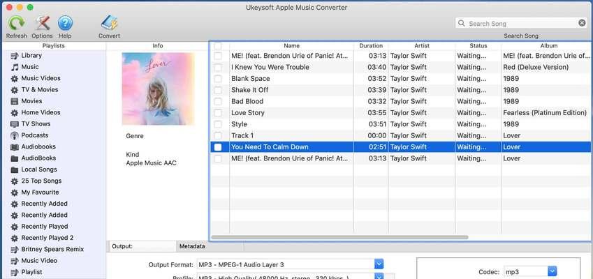Click the Lover album artwork thumbnail
This screenshot has height=279, width=593.
click(x=158, y=89)
